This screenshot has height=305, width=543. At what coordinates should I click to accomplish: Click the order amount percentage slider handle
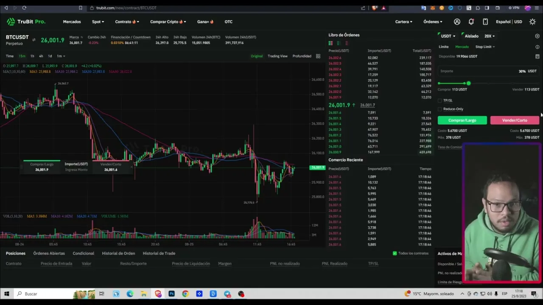(468, 83)
